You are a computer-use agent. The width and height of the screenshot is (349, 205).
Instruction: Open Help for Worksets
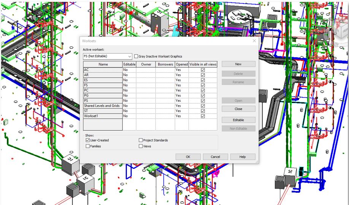coord(243,157)
